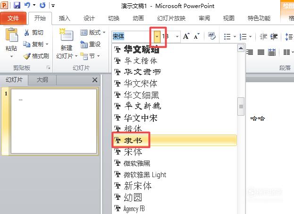Select slide 1 thumbnail

pyautogui.click(x=54, y=121)
